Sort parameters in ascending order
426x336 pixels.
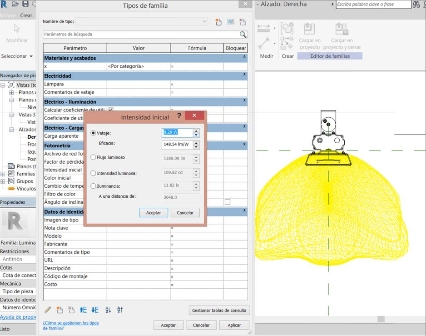pos(108,310)
